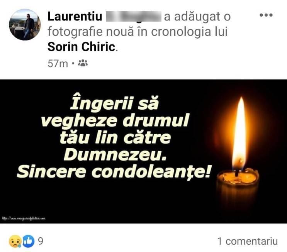Image resolution: width=287 pixels, height=252 pixels.
Task: Click the 57m post timestamp
Action: pos(58,63)
